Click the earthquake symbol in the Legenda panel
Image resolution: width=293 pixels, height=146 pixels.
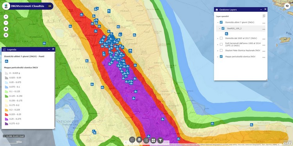[x=6, y=61]
